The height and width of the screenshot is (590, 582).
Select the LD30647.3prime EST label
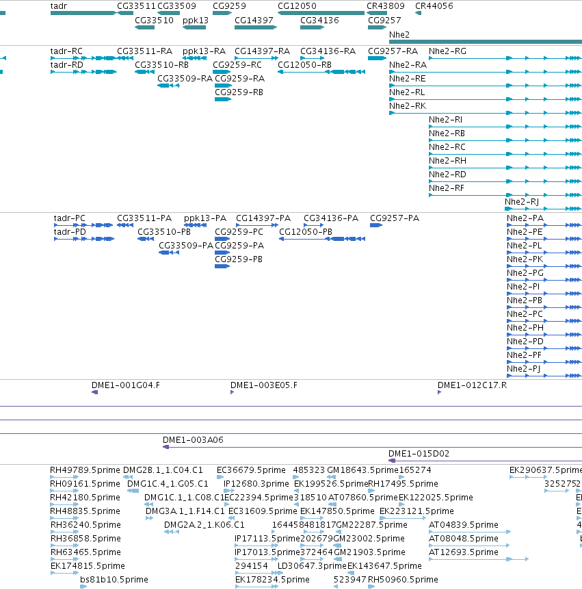click(x=312, y=565)
